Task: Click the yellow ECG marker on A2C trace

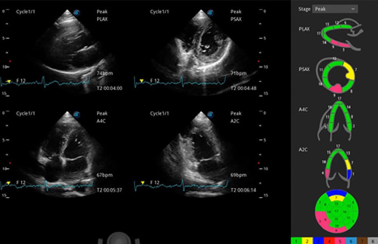Action: point(142,183)
